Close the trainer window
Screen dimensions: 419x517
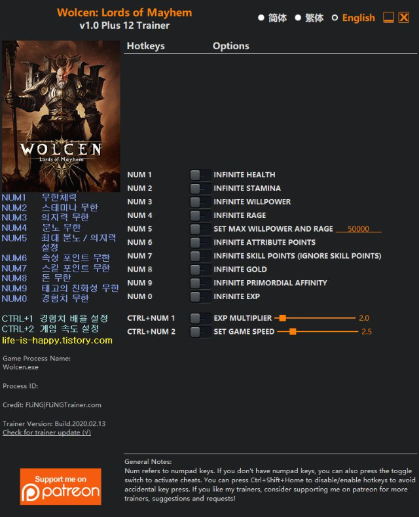(404, 18)
